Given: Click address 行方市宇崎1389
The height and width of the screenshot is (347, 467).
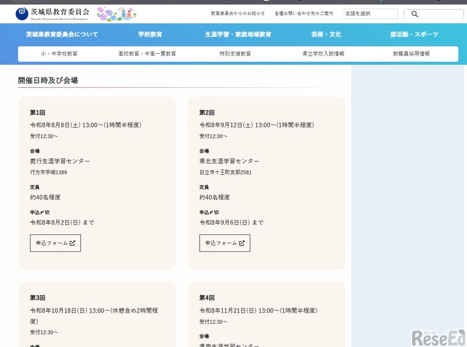Looking at the screenshot, I should (49, 172).
